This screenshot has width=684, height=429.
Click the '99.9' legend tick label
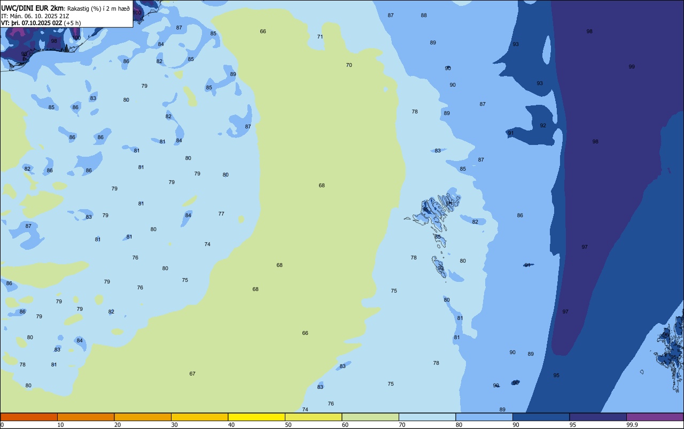[x=632, y=425]
